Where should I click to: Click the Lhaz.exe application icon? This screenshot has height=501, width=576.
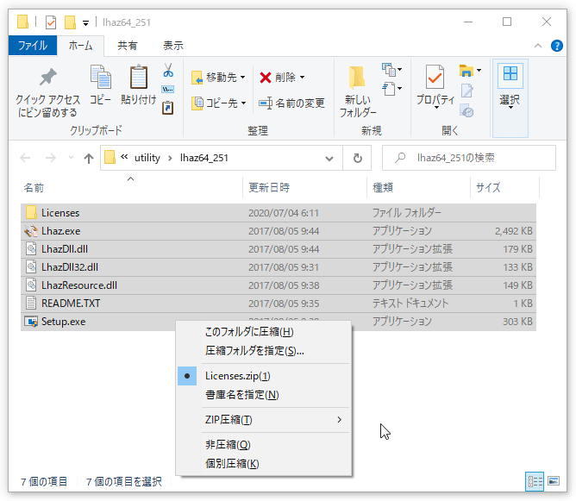coord(31,230)
